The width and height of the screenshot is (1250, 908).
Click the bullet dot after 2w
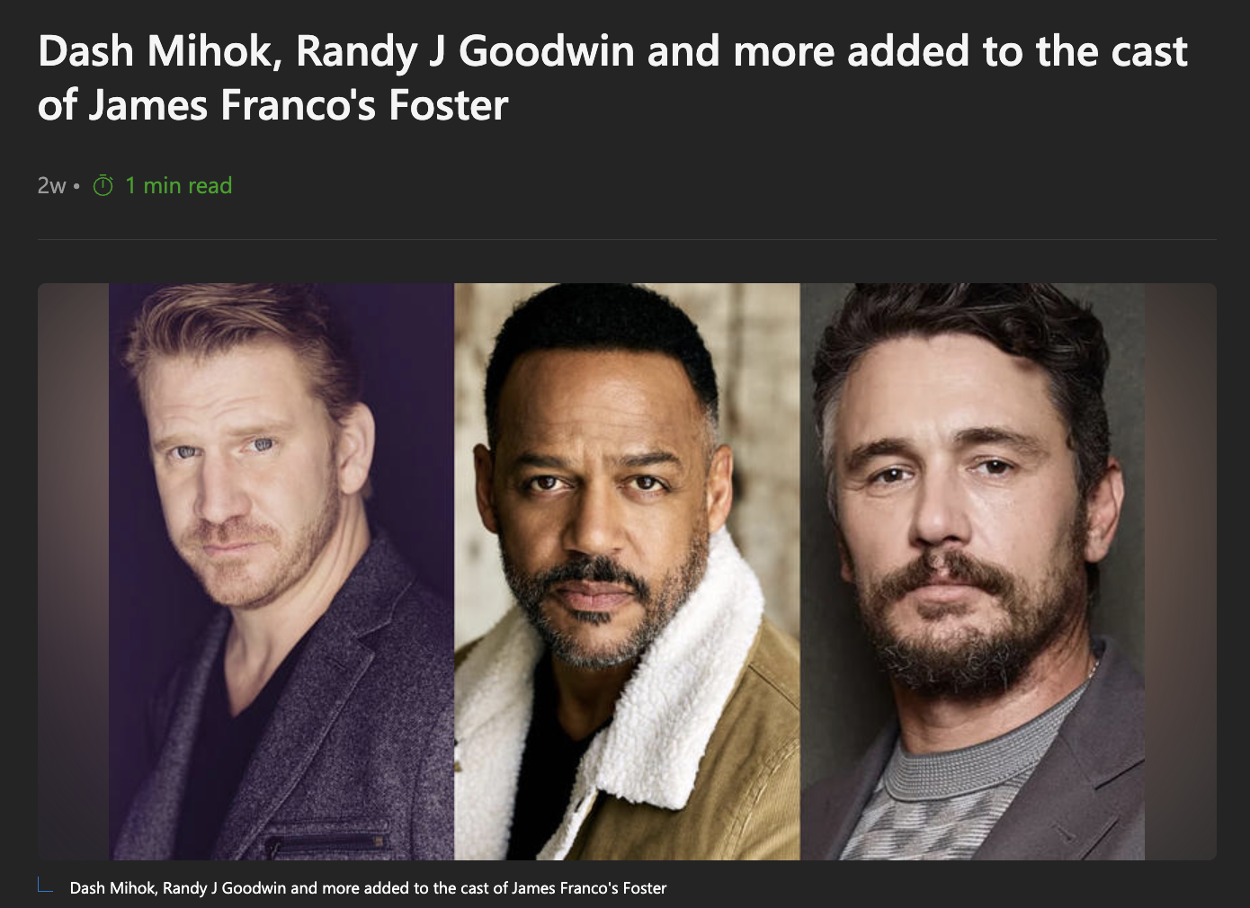click(x=77, y=186)
